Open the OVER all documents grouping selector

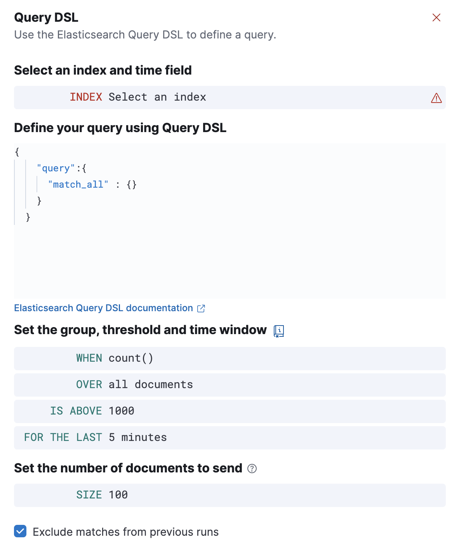point(134,385)
